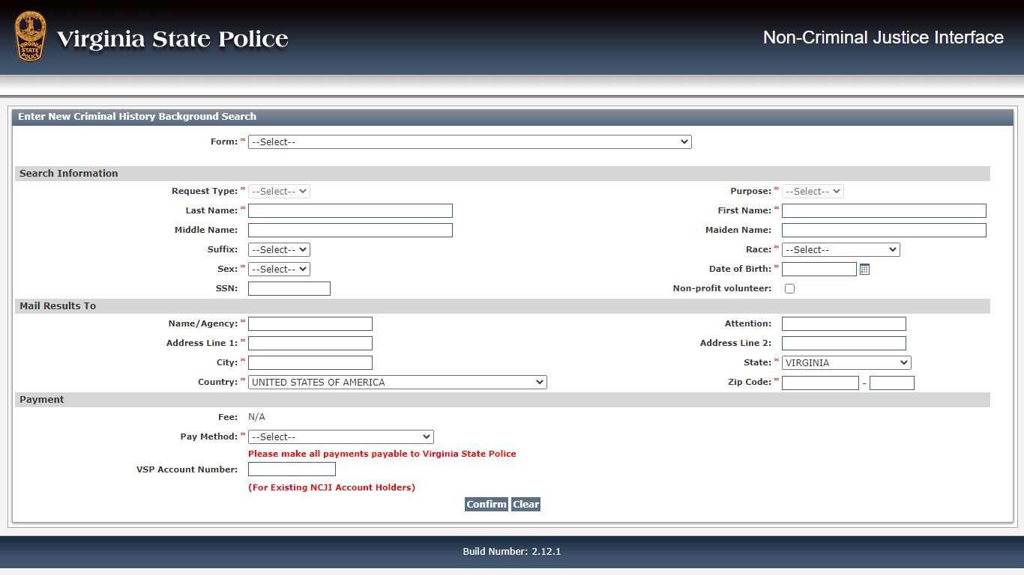Focus the Last Name field
The width and height of the screenshot is (1024, 575).
[x=350, y=211]
